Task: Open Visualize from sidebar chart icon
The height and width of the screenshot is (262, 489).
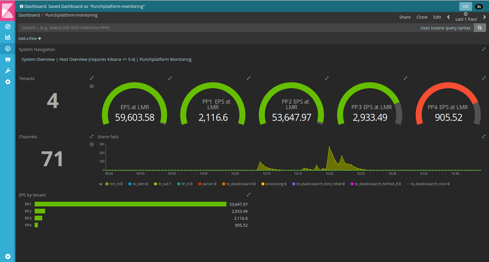Action: click(x=8, y=37)
